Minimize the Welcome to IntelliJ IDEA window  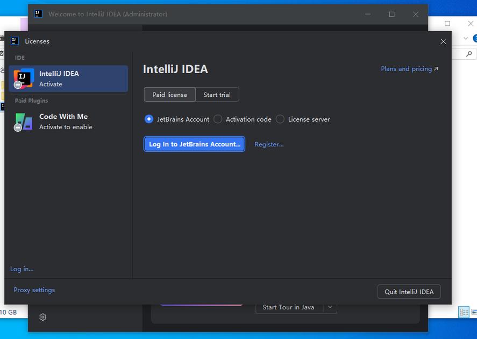[368, 15]
